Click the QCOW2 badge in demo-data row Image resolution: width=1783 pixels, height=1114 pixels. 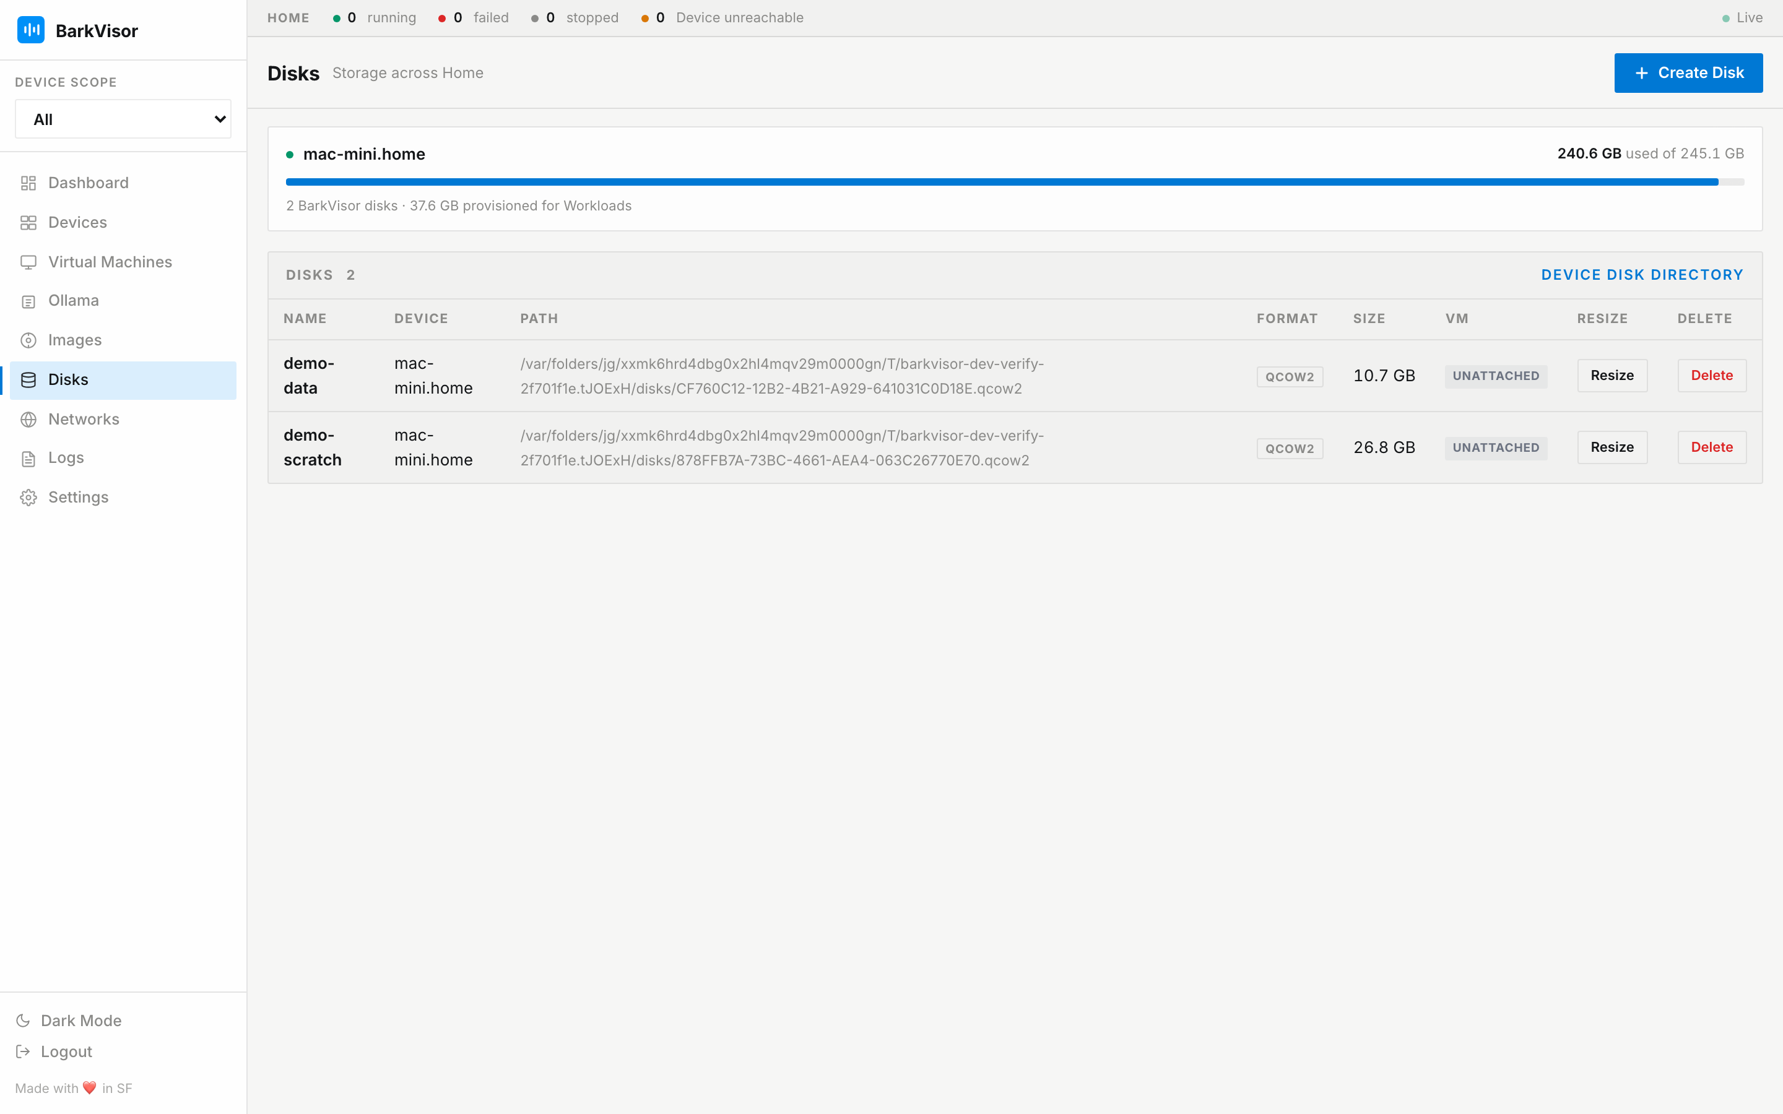[x=1290, y=376]
